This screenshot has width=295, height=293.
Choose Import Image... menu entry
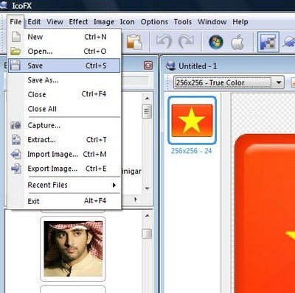click(64, 154)
